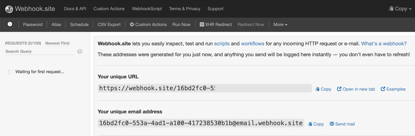Expand the Copy dropdown in top right
415x136 pixels.
400,9
